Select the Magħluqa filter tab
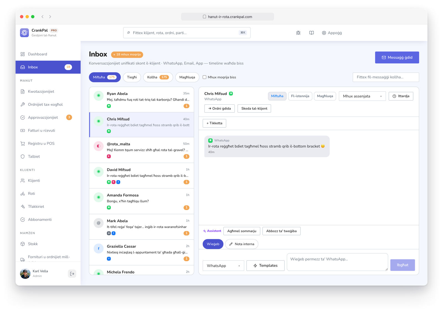The height and width of the screenshot is (313, 443). [187, 77]
